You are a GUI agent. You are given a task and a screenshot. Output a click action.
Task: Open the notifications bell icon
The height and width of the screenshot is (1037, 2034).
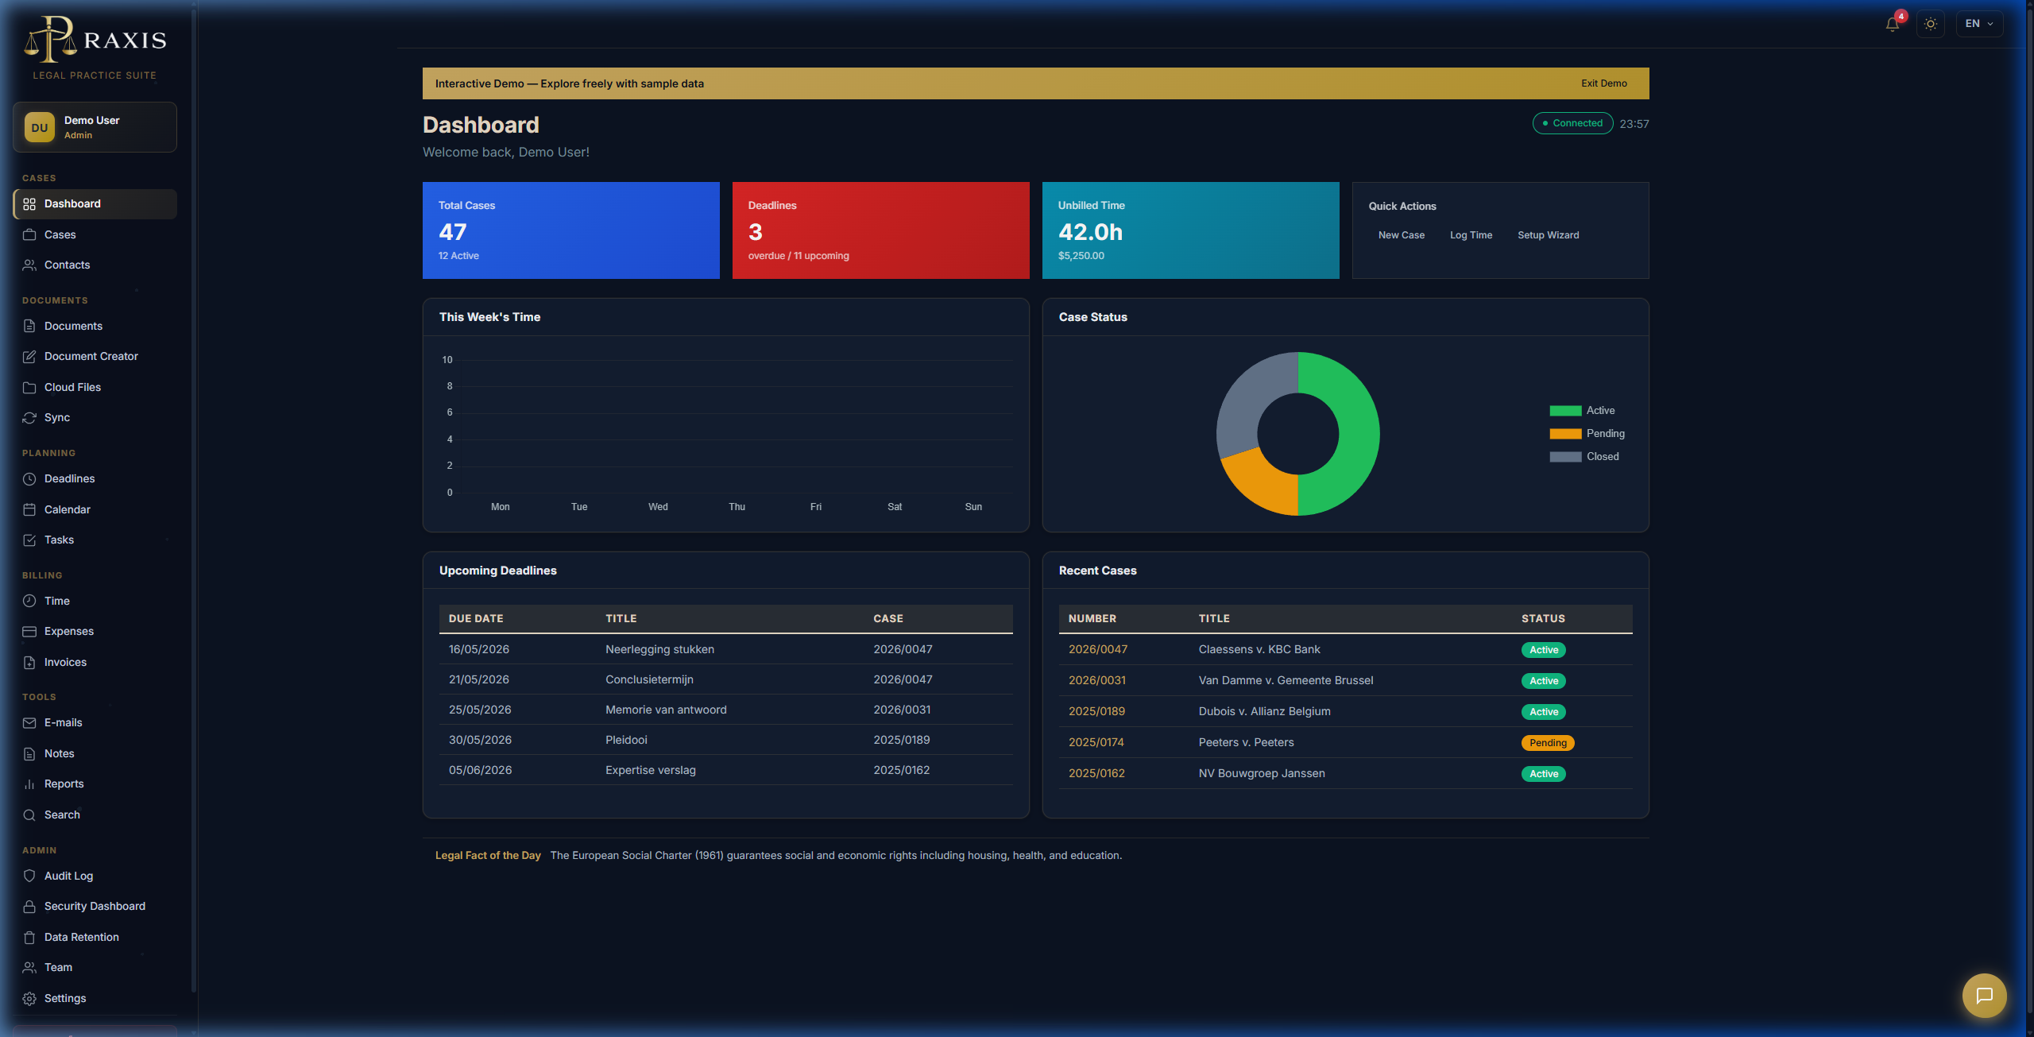[x=1893, y=24]
